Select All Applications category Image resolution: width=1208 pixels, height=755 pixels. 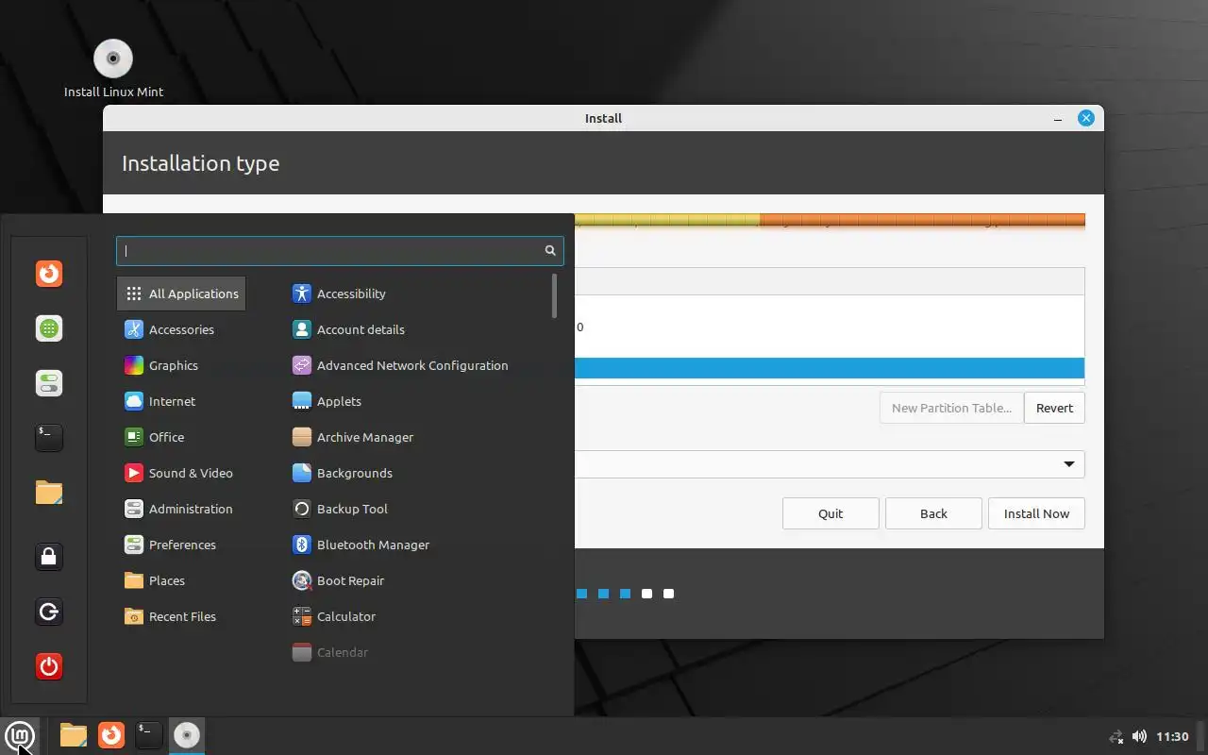pyautogui.click(x=181, y=294)
